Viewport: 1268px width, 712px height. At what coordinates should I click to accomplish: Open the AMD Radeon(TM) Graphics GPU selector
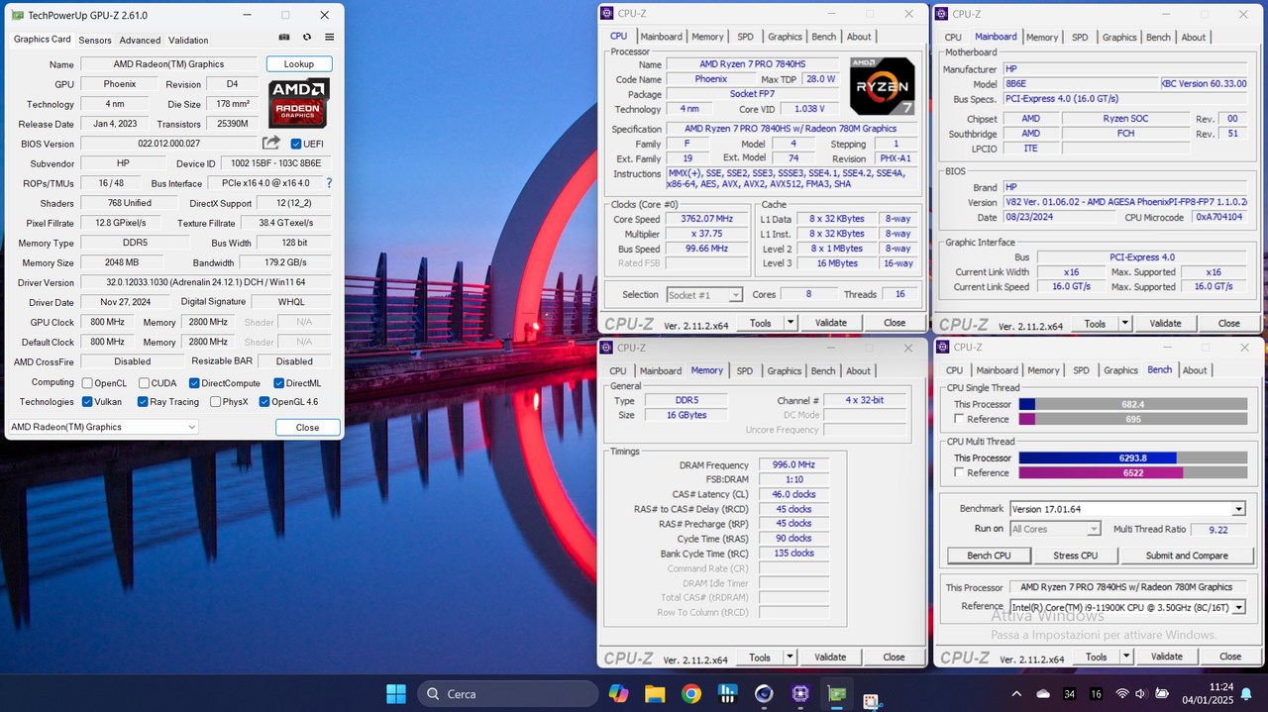(x=103, y=427)
